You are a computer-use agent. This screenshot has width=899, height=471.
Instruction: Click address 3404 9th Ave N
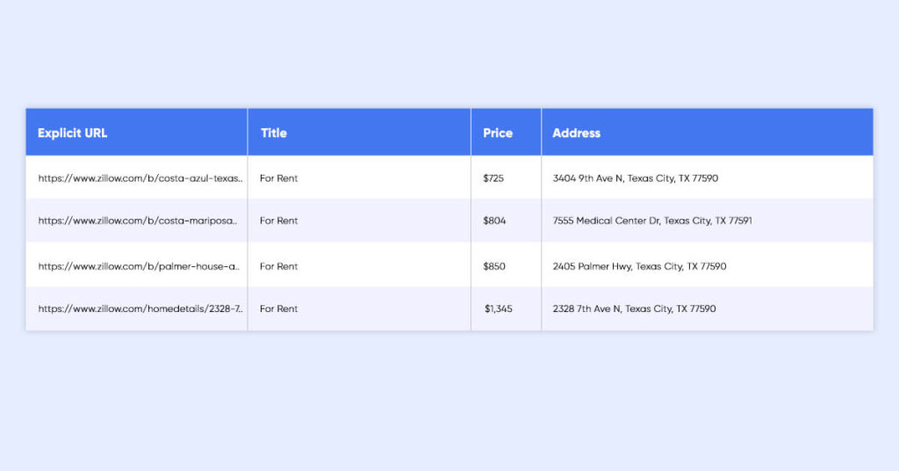pos(636,178)
